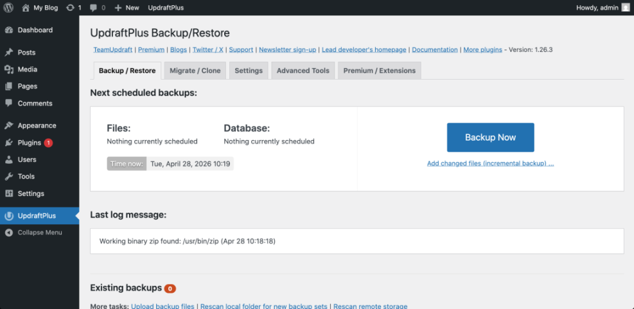
Task: Select the Backup / Restore tab
Action: [x=127, y=71]
